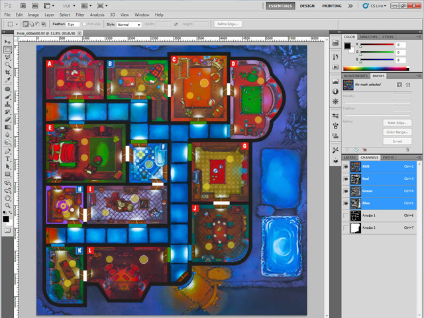Viewport: 424px width, 318px height.
Task: Select the Eraser tool
Action: tap(7, 119)
